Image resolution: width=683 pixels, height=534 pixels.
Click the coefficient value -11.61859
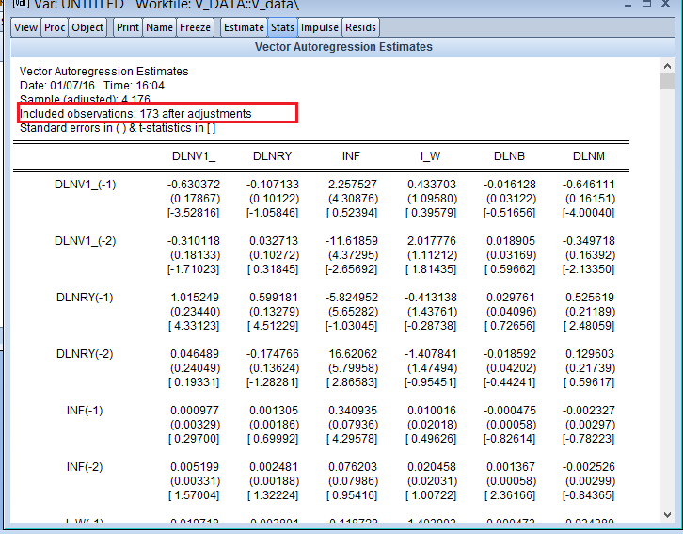(x=352, y=241)
